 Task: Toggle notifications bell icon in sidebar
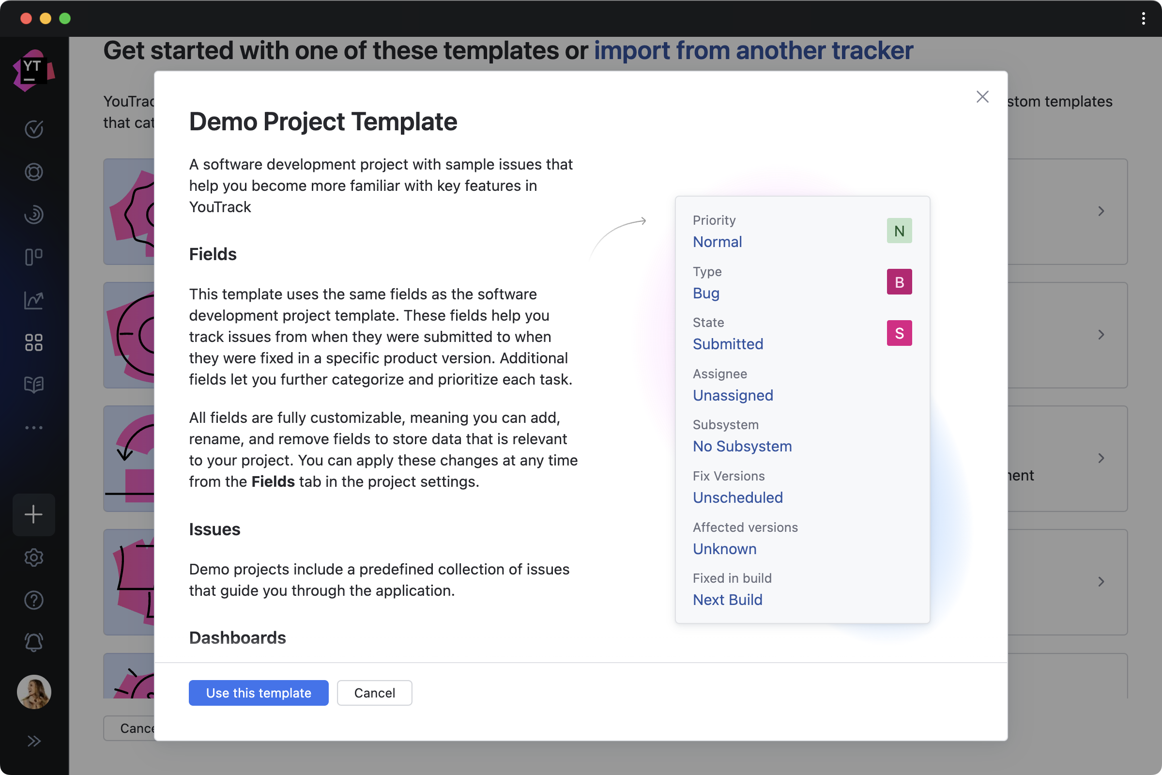coord(34,642)
